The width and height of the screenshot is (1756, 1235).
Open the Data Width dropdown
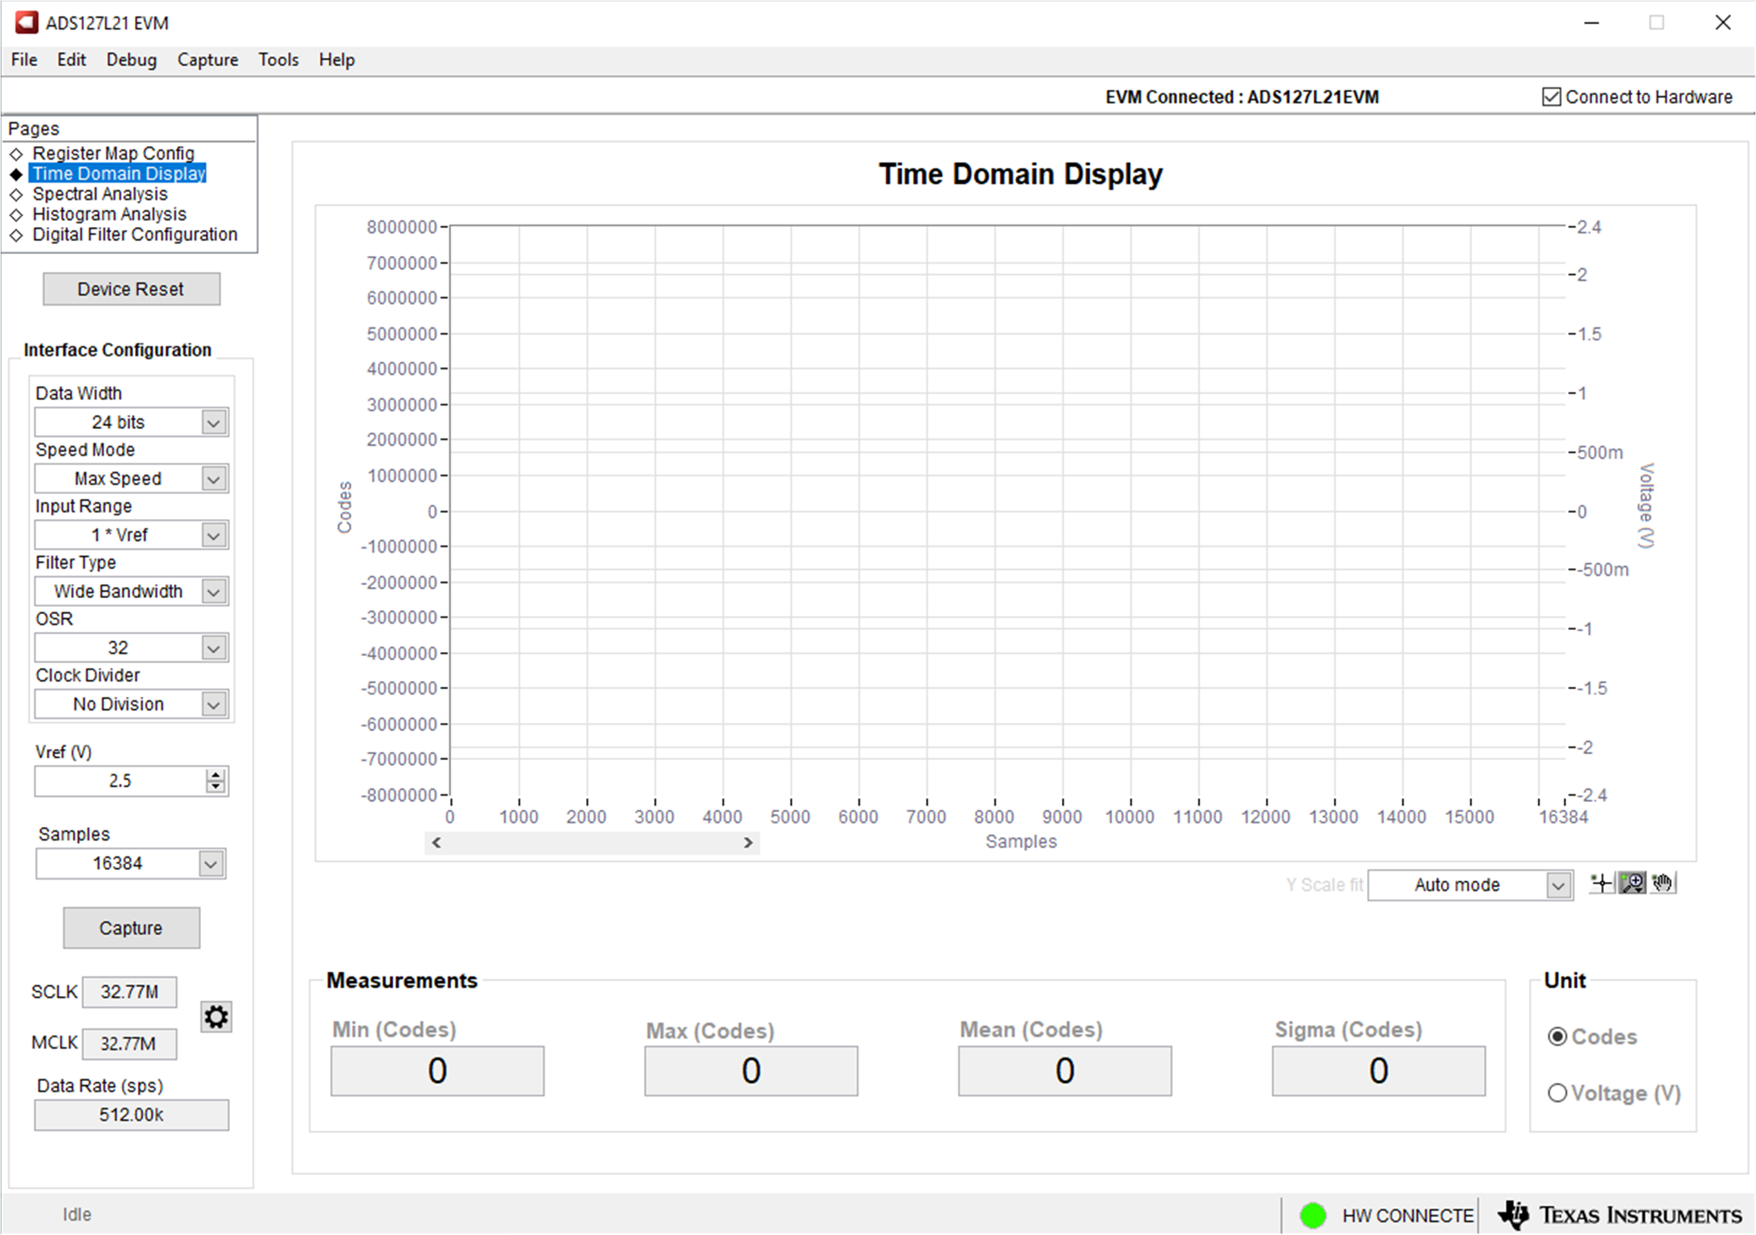(214, 421)
